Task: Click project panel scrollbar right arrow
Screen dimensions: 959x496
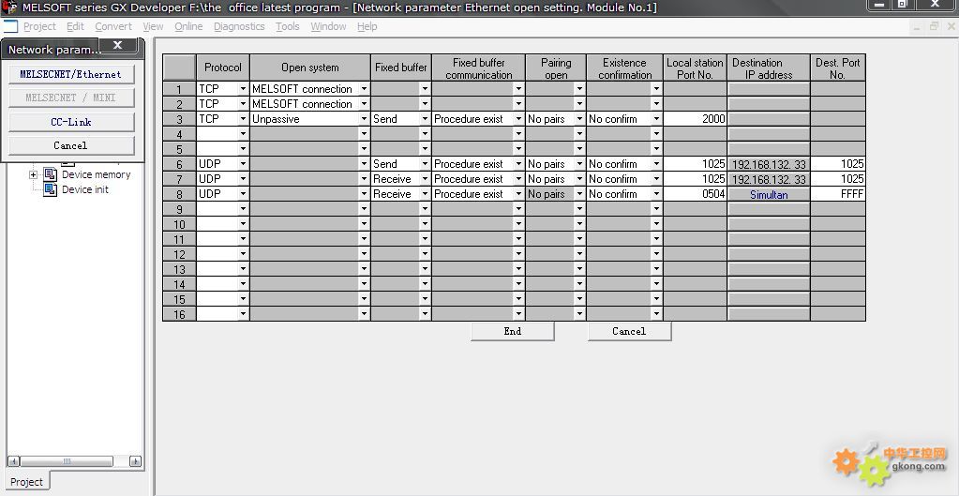Action: [x=136, y=461]
